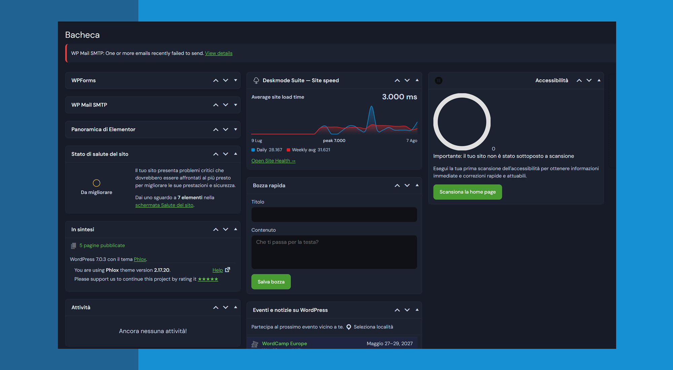Click the Accessibilità widget logo icon
Screen dimensions: 673x370
coord(439,80)
